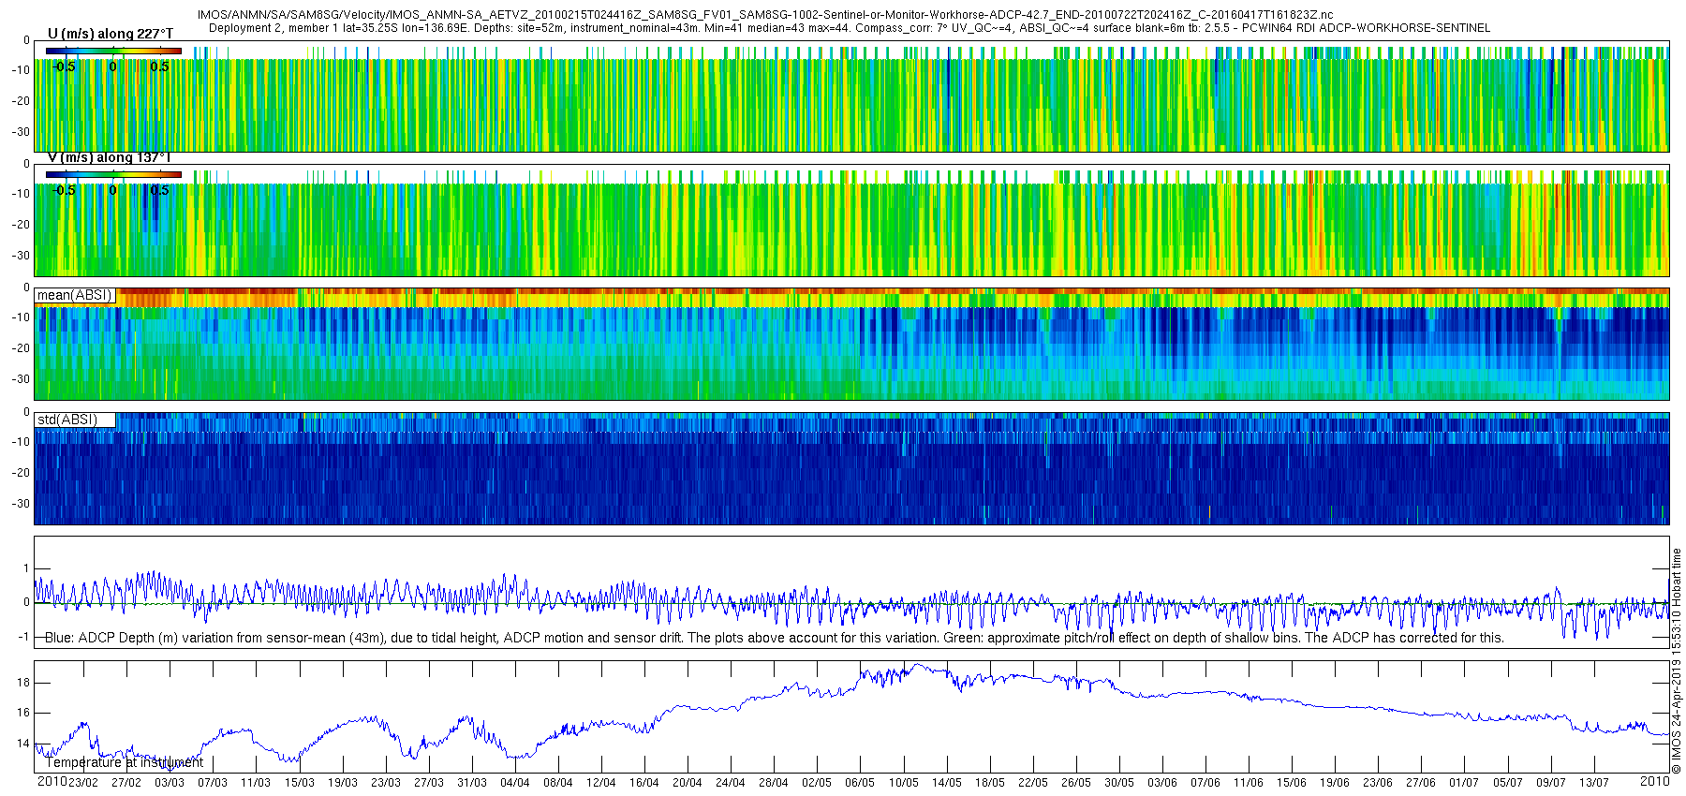Click the 18 tick on temperature axis
Viewport: 1686px width, 796px height.
23,683
